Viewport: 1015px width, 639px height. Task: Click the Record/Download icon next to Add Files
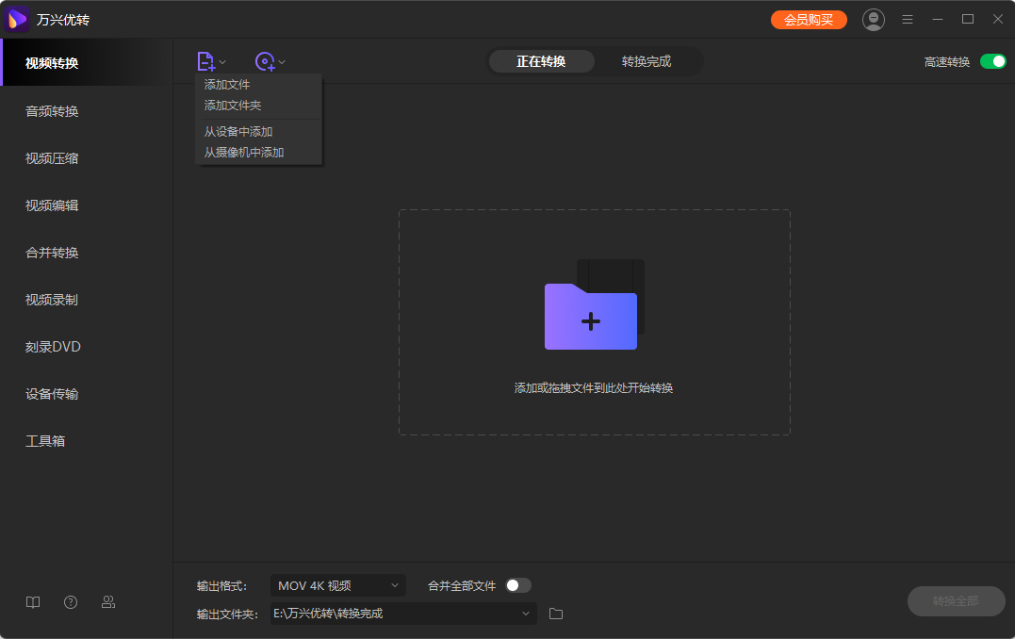click(x=266, y=60)
